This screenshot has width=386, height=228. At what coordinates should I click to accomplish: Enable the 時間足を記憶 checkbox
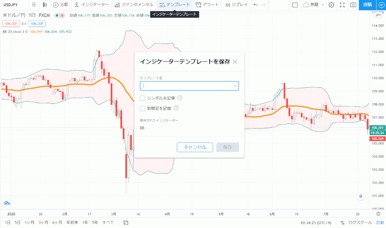pyautogui.click(x=142, y=109)
